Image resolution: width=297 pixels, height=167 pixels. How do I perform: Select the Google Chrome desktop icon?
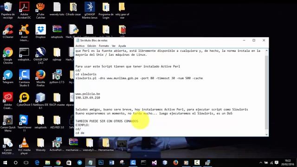8,56
